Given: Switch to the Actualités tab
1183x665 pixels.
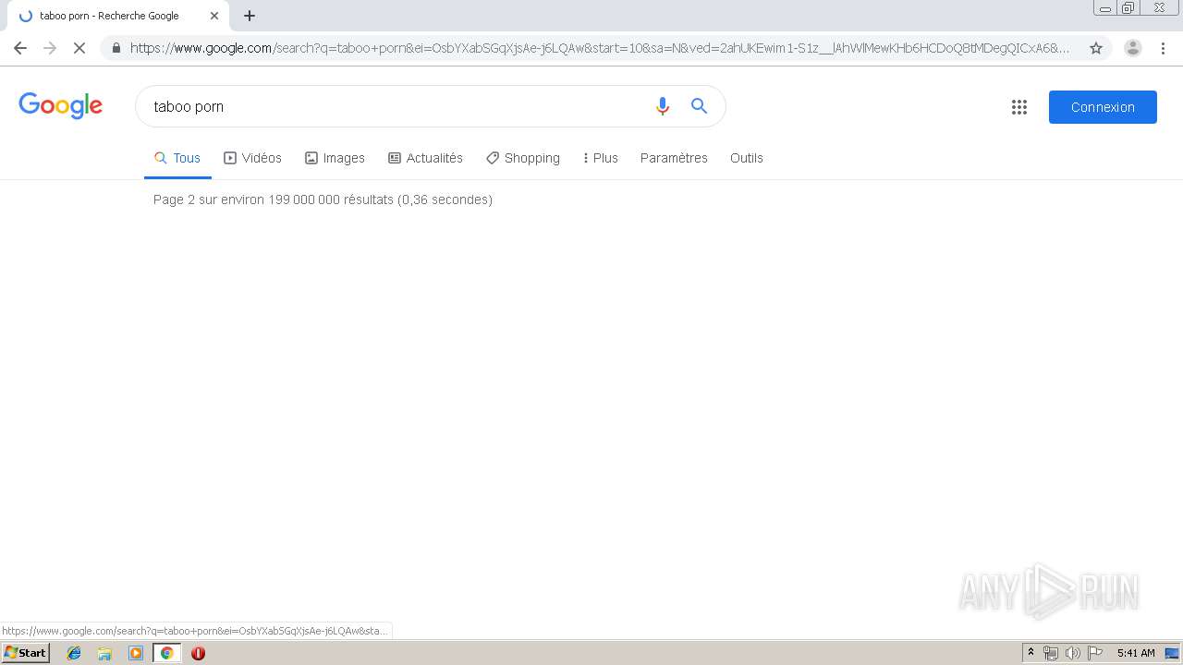Looking at the screenshot, I should pyautogui.click(x=425, y=158).
